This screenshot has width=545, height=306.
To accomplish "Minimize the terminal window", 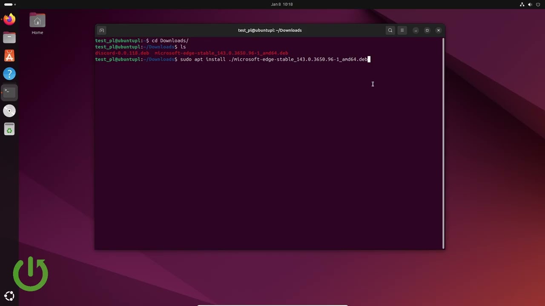I will (x=416, y=30).
